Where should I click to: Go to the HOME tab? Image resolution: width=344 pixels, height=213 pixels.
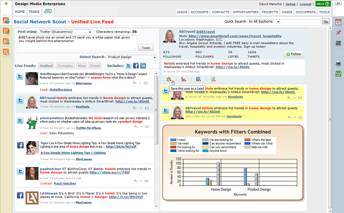(20, 12)
